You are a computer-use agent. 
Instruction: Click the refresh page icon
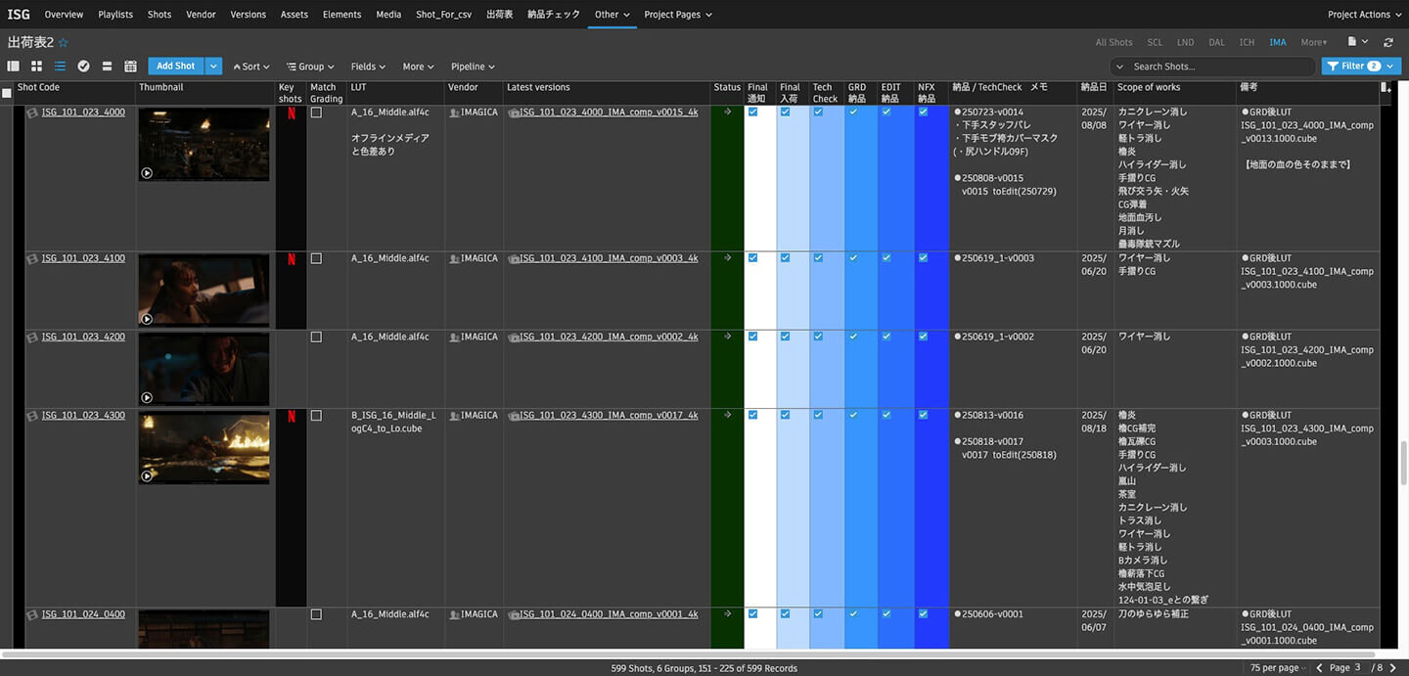click(1387, 43)
